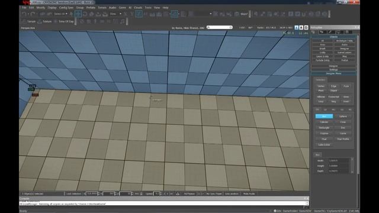Click the blue info icon in viewport header
The width and height of the screenshot is (379, 213).
point(297,28)
